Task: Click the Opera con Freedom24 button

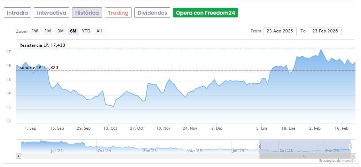Action: click(205, 13)
